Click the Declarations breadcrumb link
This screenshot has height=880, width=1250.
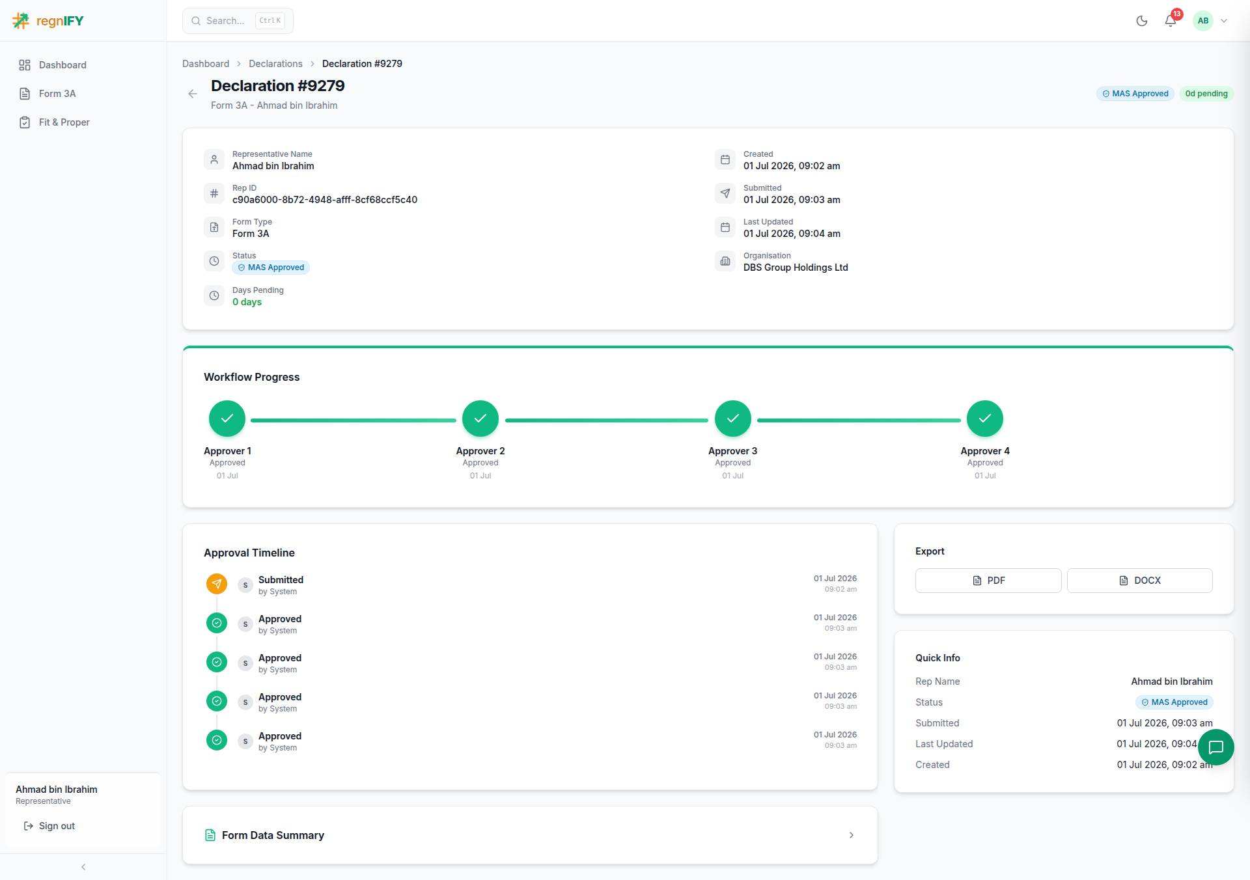click(x=275, y=64)
